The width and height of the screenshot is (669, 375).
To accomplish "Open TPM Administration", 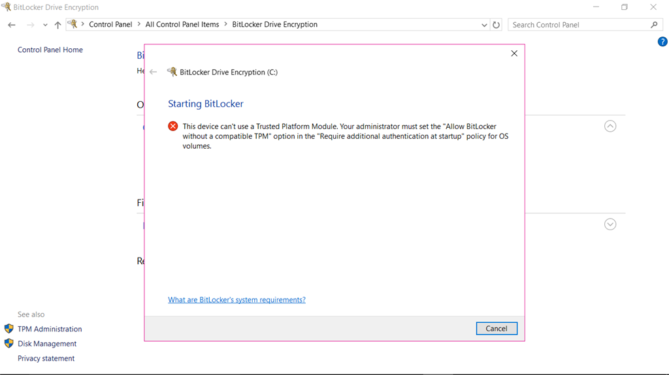I will click(x=50, y=329).
